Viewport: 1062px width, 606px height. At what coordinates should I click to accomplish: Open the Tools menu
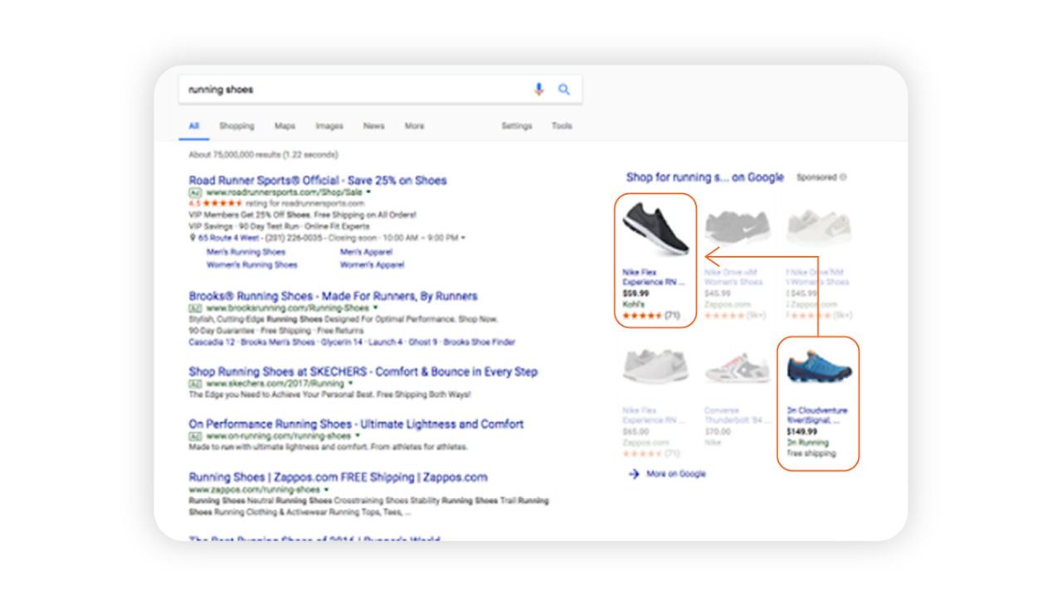coord(562,126)
